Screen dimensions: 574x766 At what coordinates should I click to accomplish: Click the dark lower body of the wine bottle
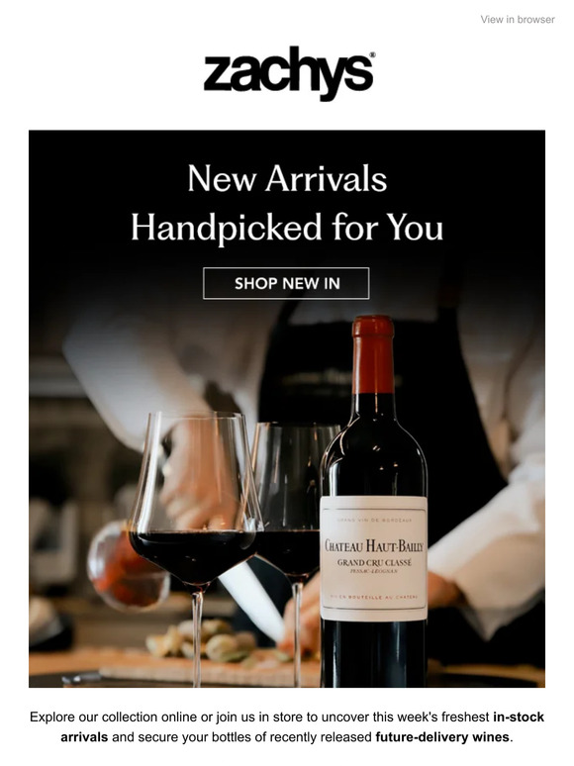pos(374,653)
